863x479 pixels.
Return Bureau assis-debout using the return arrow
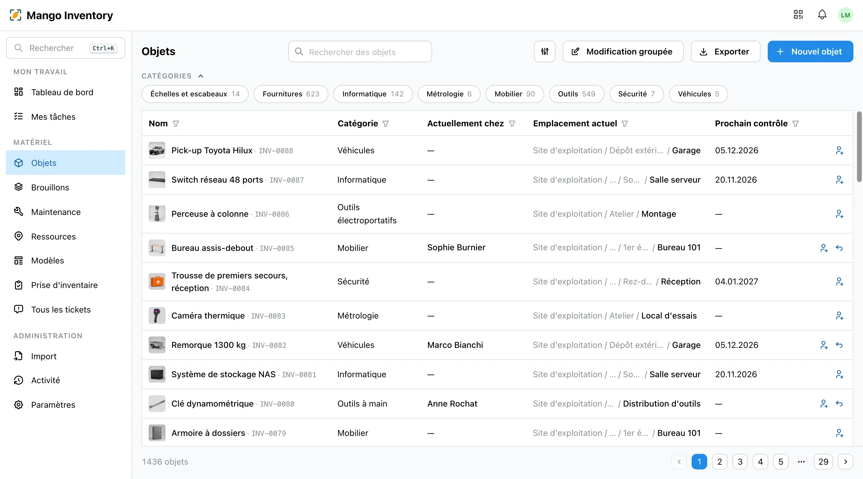pyautogui.click(x=839, y=248)
